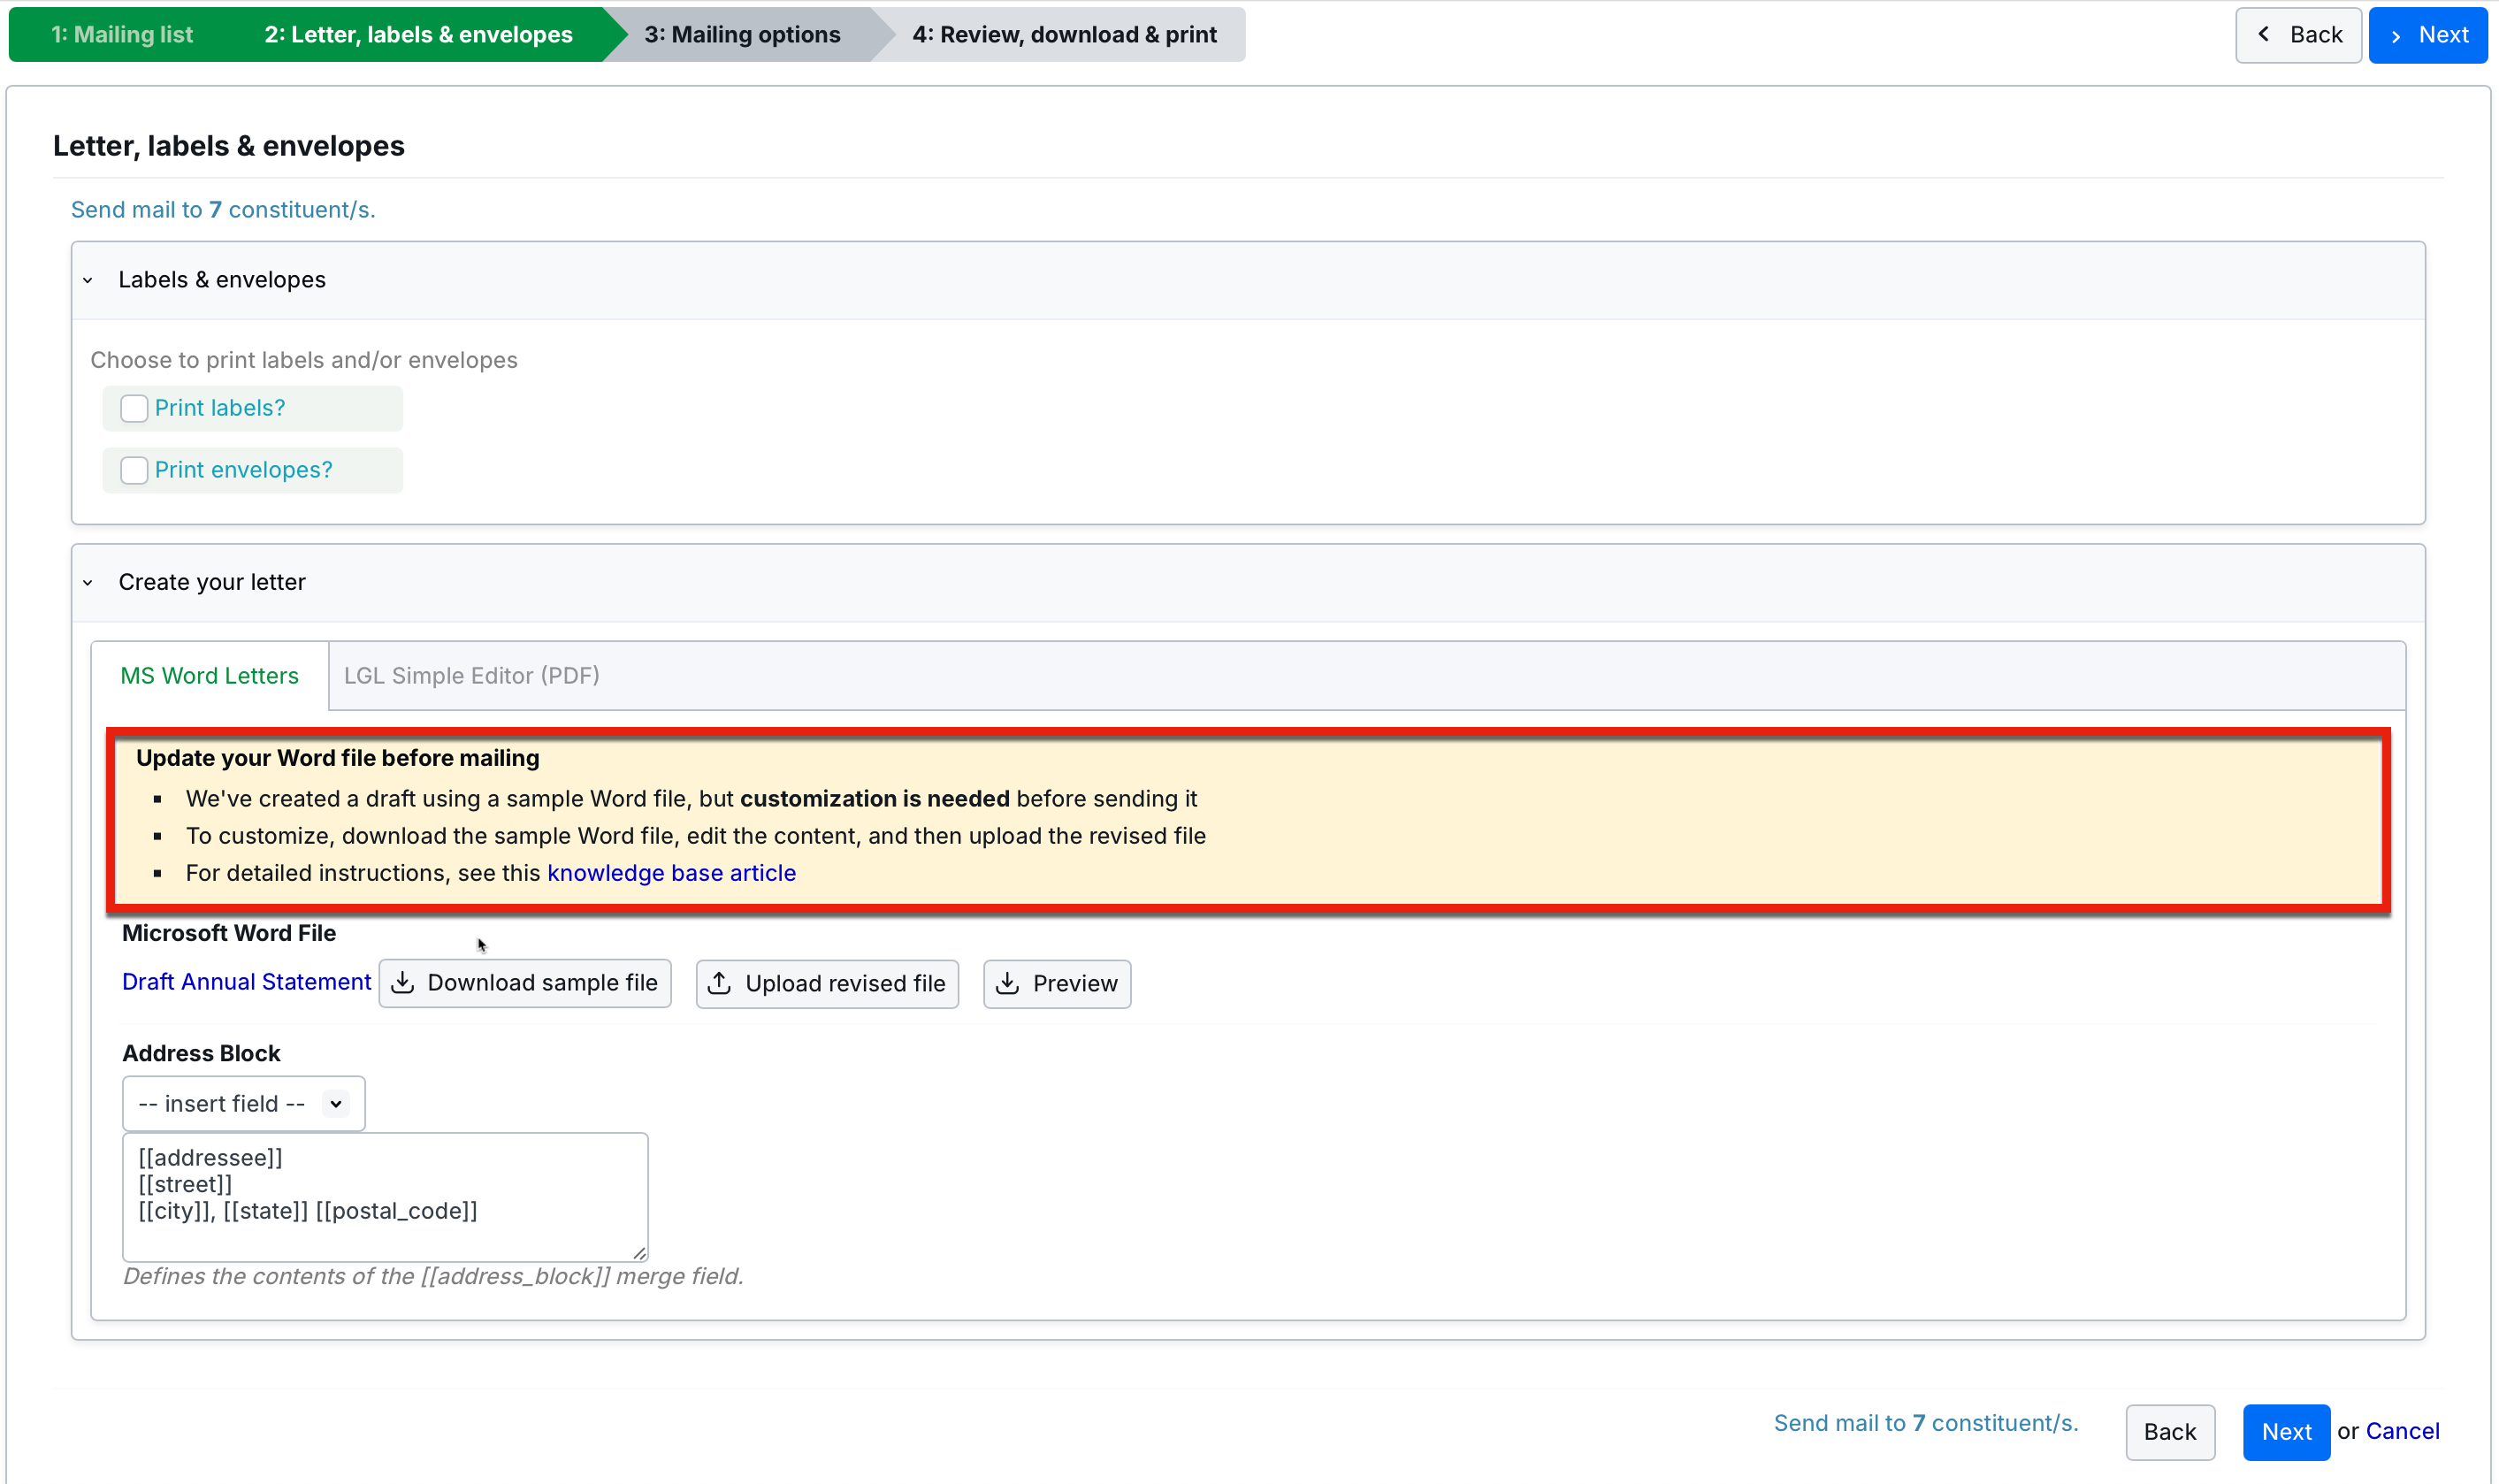
Task: Click the top Next arrow icon
Action: pyautogui.click(x=2396, y=35)
